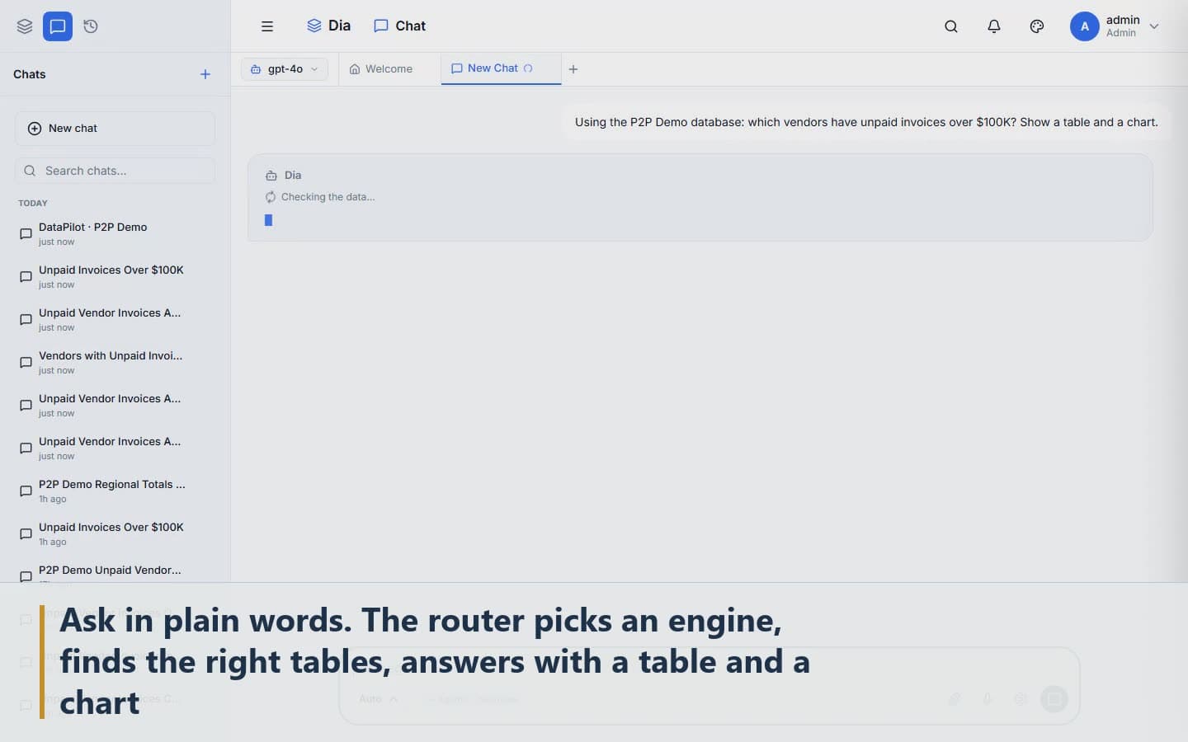
Task: Open the theme palette icon
Action: [x=1037, y=26]
